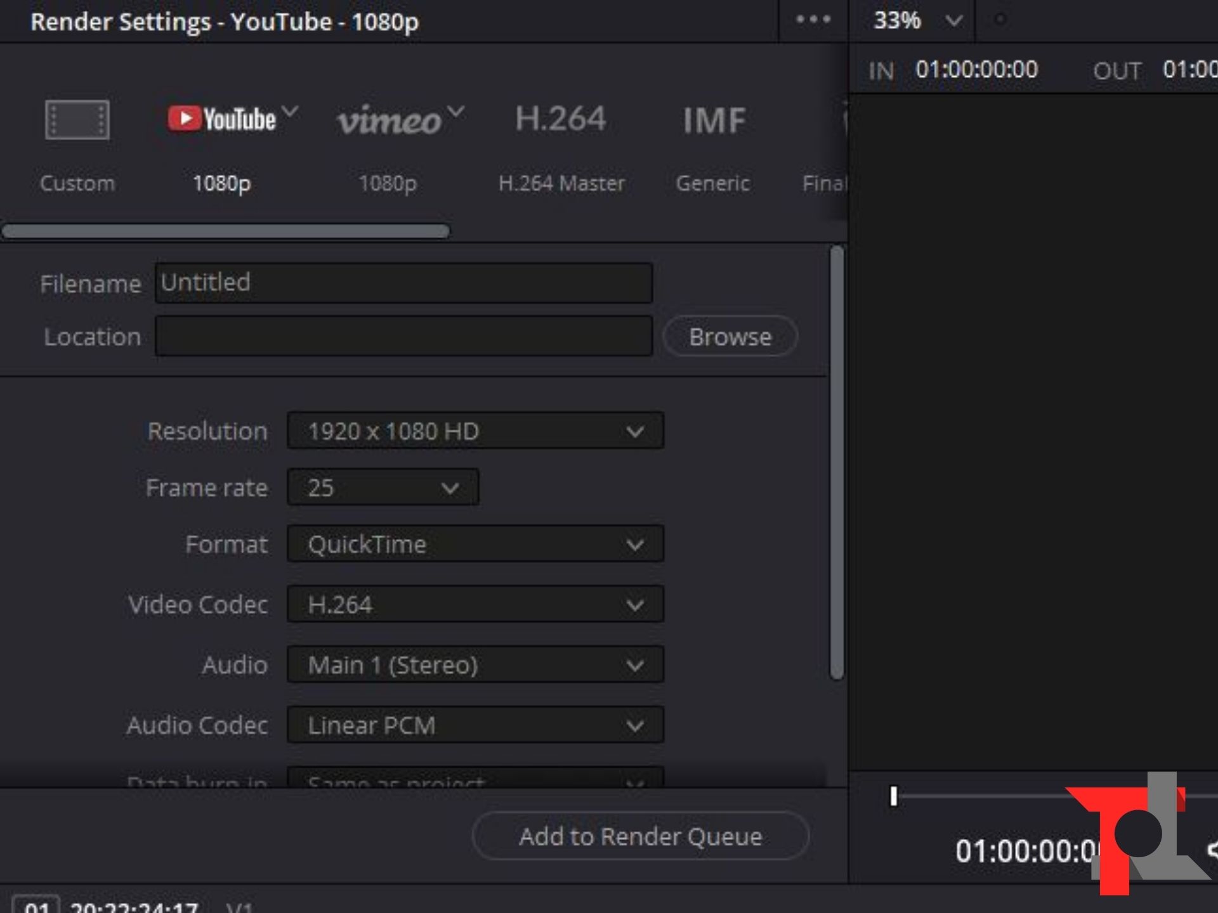Select the Custom filmstrip preset icon

tap(77, 119)
